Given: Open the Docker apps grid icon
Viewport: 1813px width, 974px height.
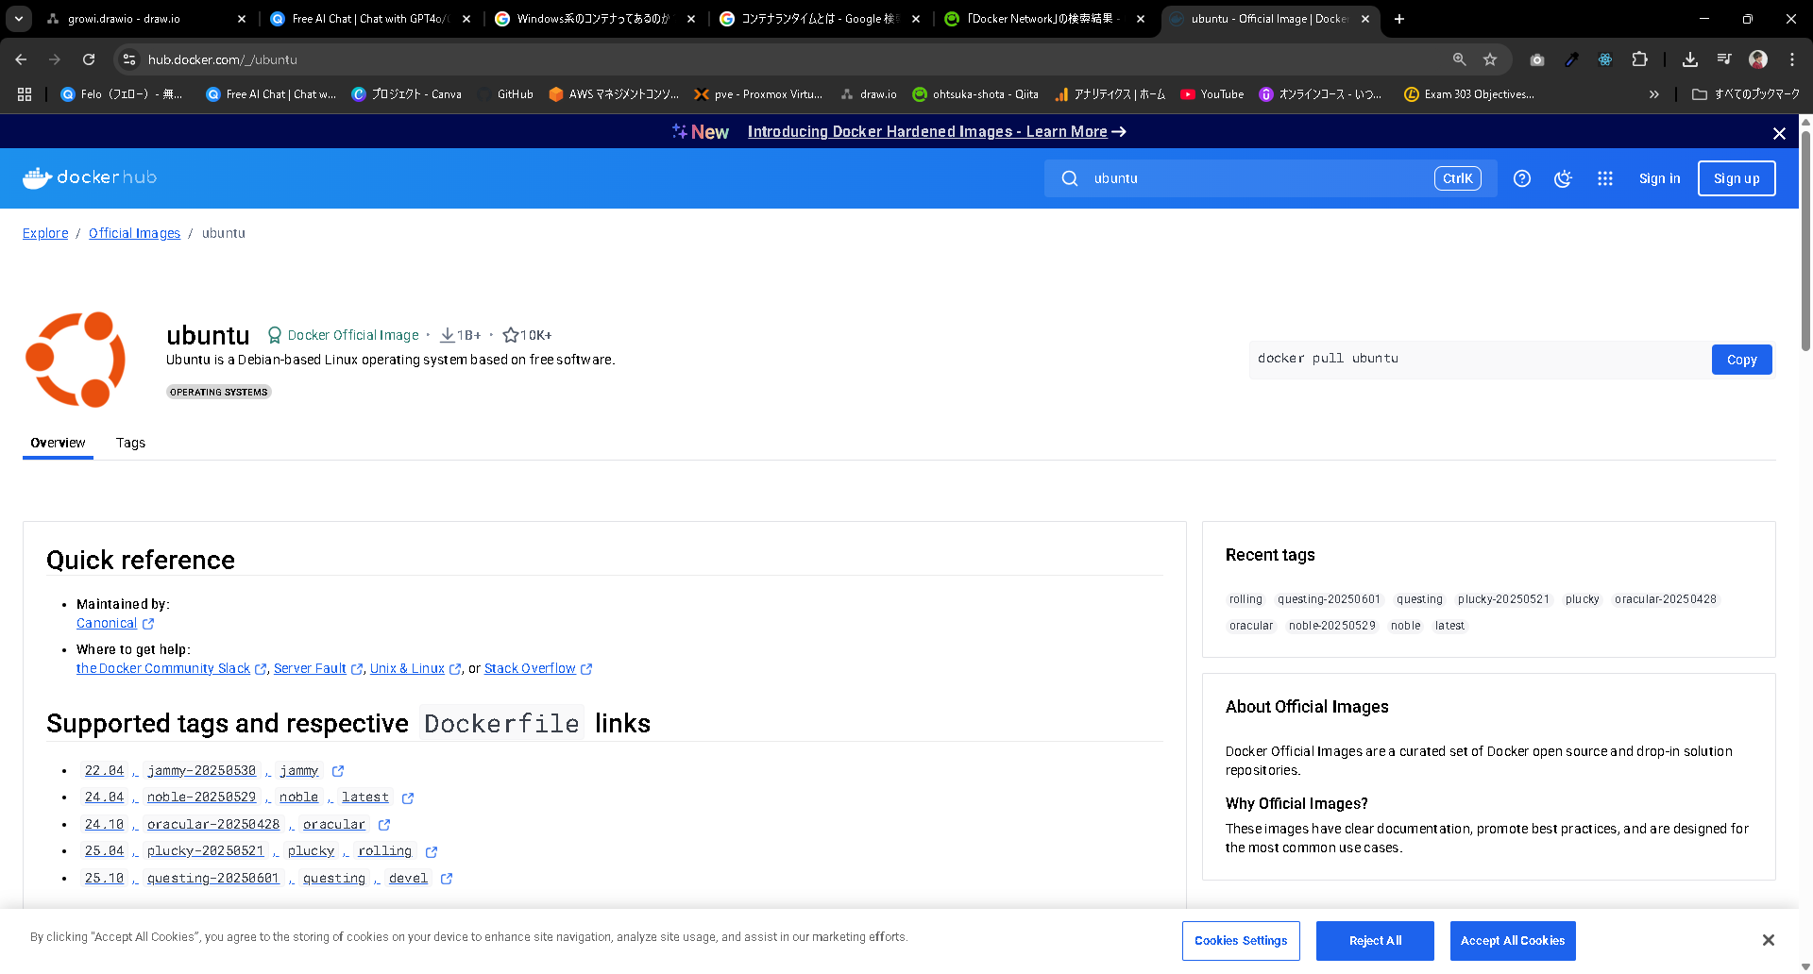Looking at the screenshot, I should [1604, 178].
